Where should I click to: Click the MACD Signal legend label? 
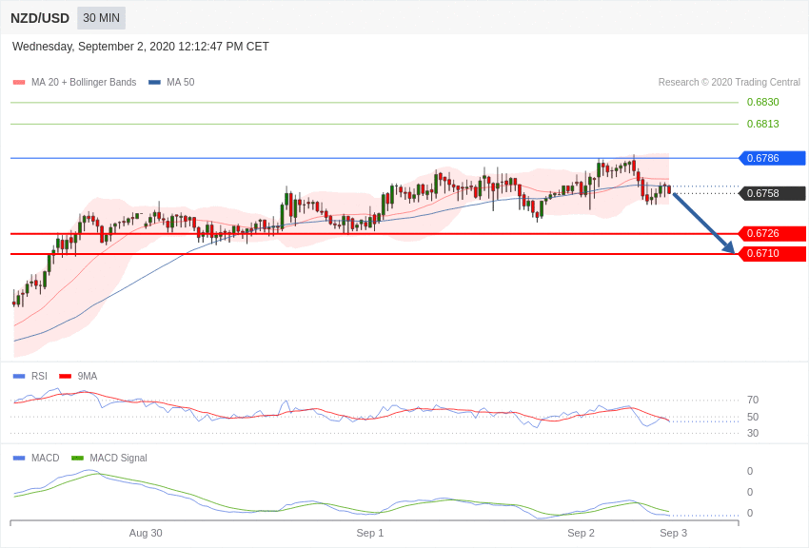click(x=118, y=458)
